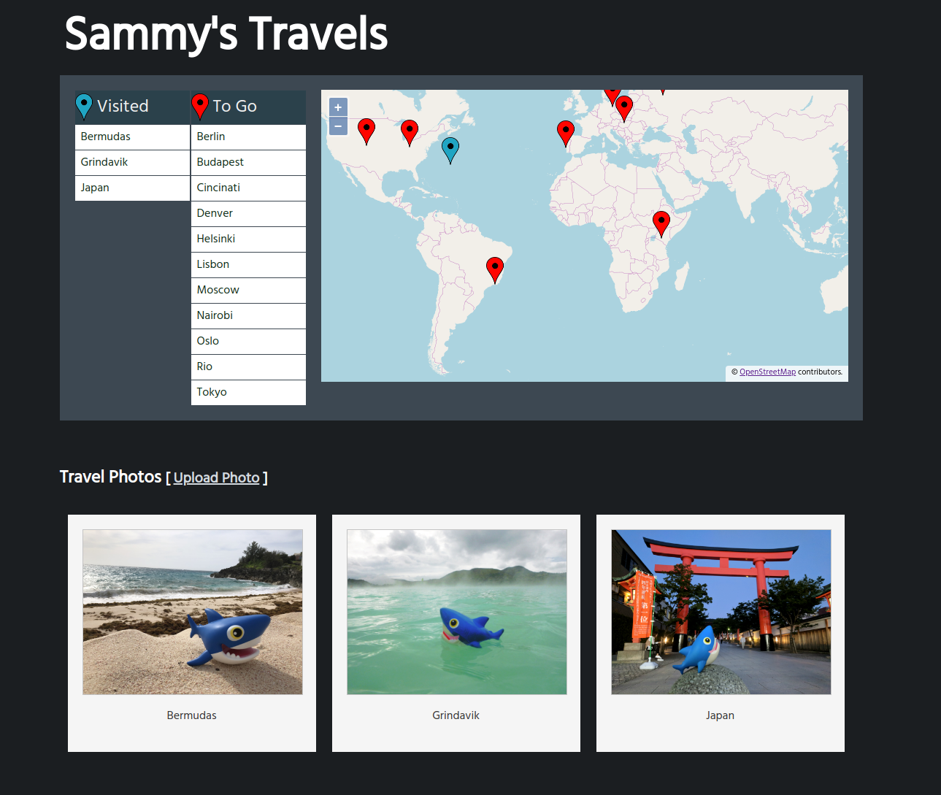
Task: Click the blue pin icon beside Visited
Action: click(x=84, y=107)
